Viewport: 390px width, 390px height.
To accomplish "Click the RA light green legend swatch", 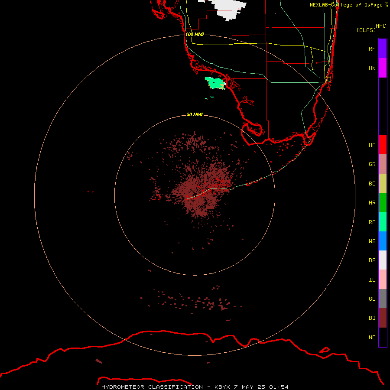I will (x=383, y=222).
